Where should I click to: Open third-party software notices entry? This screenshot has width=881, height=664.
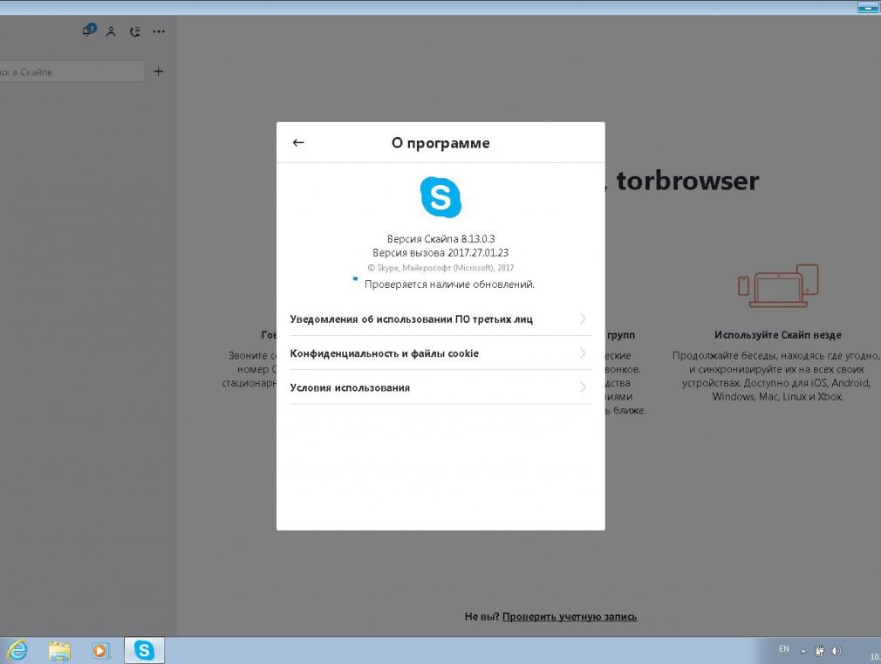pos(440,319)
